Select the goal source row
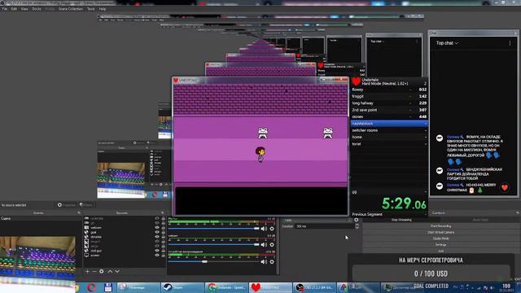The image size is (521, 293). coord(125,232)
